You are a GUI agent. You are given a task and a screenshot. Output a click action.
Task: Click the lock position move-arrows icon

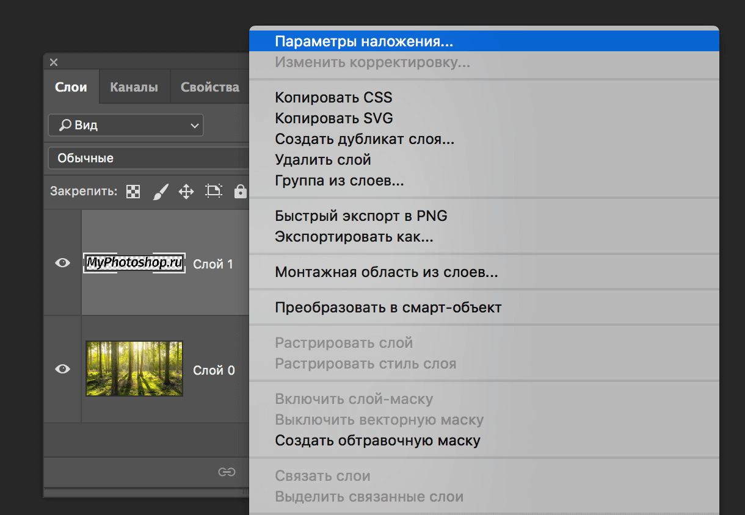(x=186, y=192)
